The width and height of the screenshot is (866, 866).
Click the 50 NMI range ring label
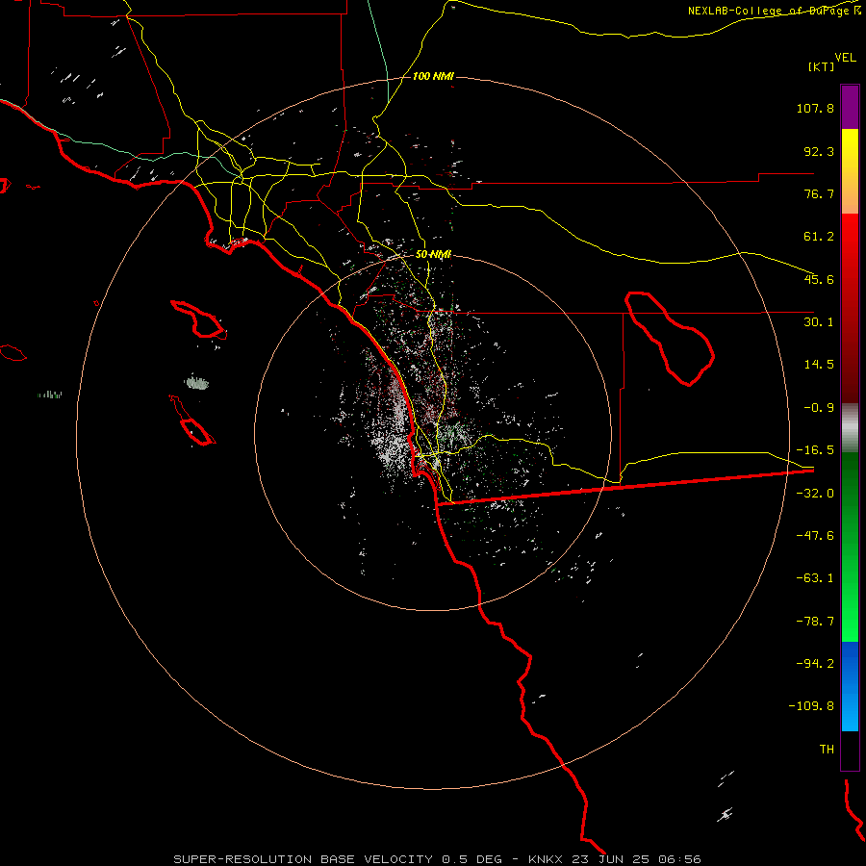click(434, 254)
